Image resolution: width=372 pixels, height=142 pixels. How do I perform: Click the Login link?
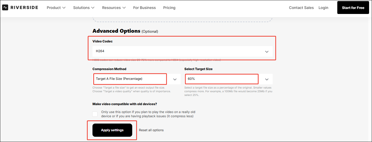tap(323, 8)
